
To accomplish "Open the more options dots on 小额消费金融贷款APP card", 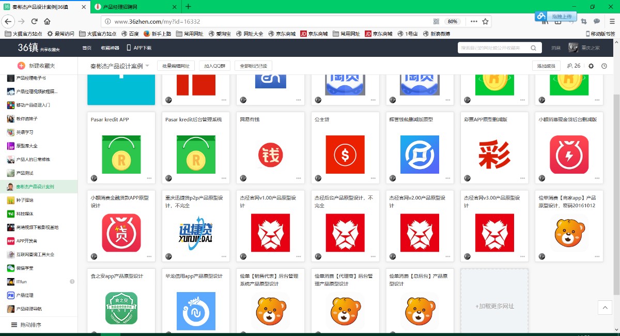I will 149,256.
